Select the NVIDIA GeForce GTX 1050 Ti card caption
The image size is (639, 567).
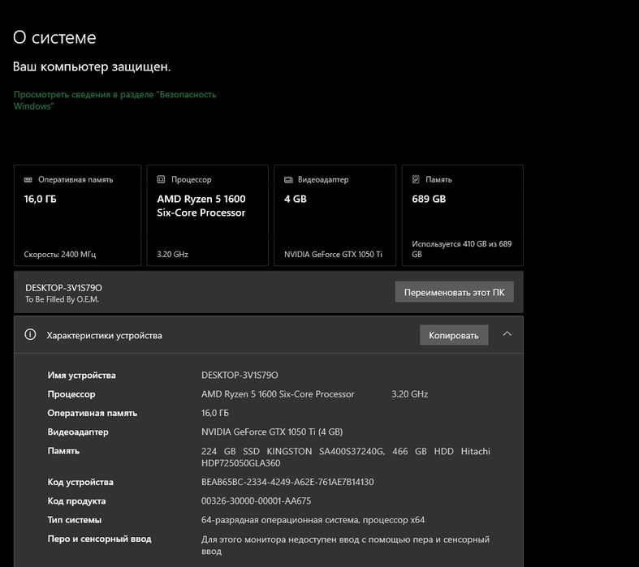pyautogui.click(x=333, y=255)
